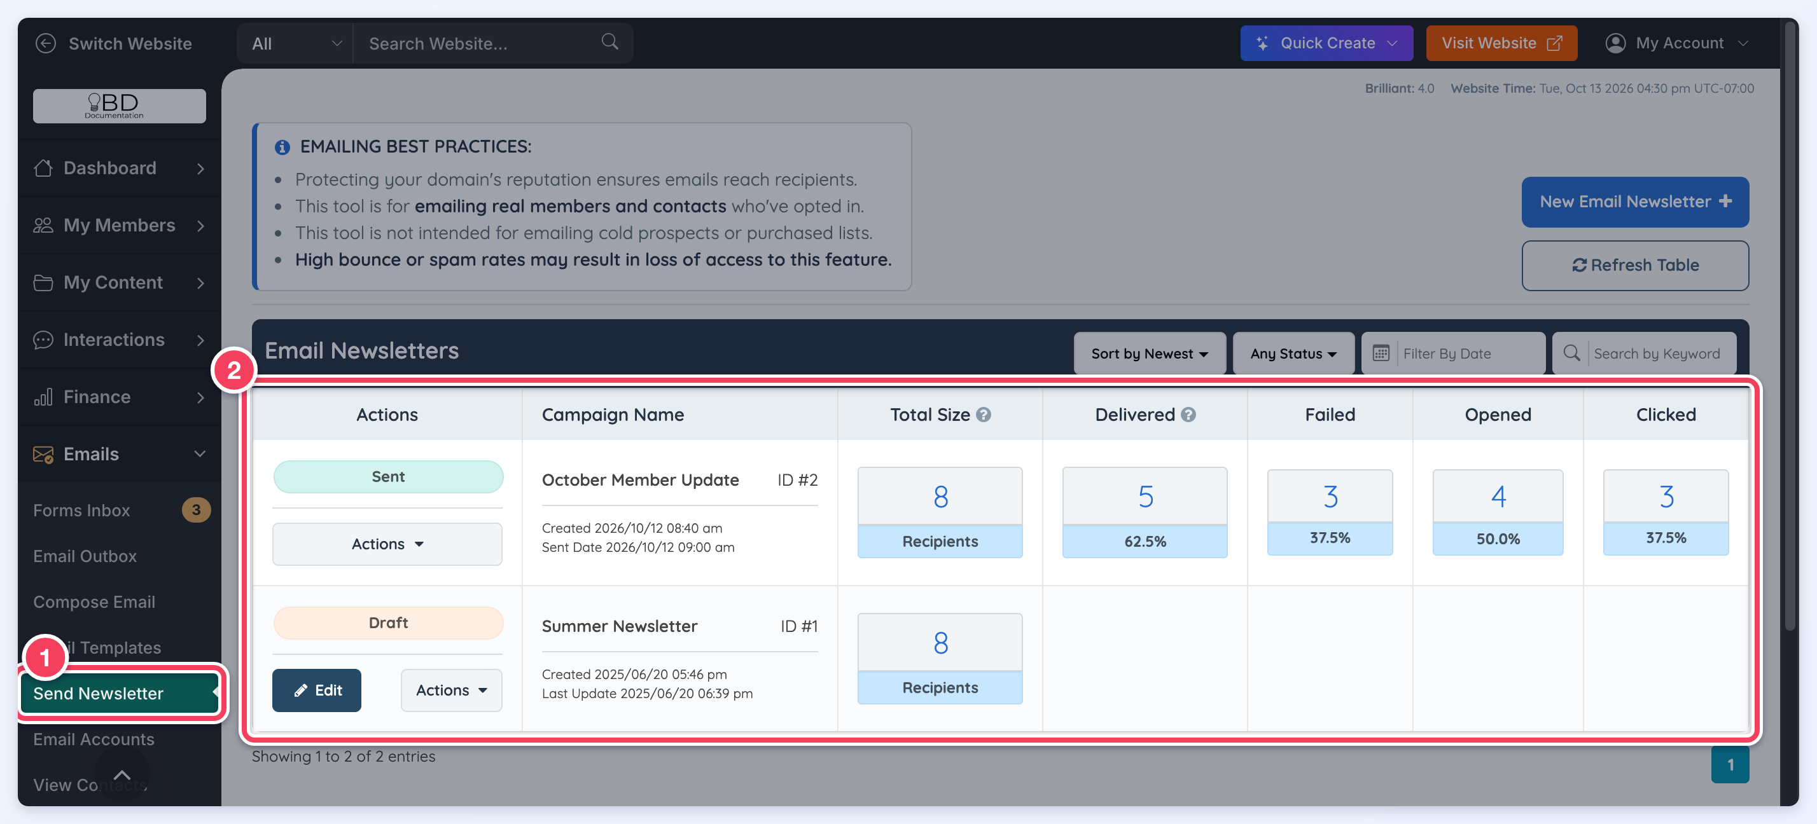Viewport: 1817px width, 824px height.
Task: Click the calendar icon in Filter By Date
Action: 1381,353
